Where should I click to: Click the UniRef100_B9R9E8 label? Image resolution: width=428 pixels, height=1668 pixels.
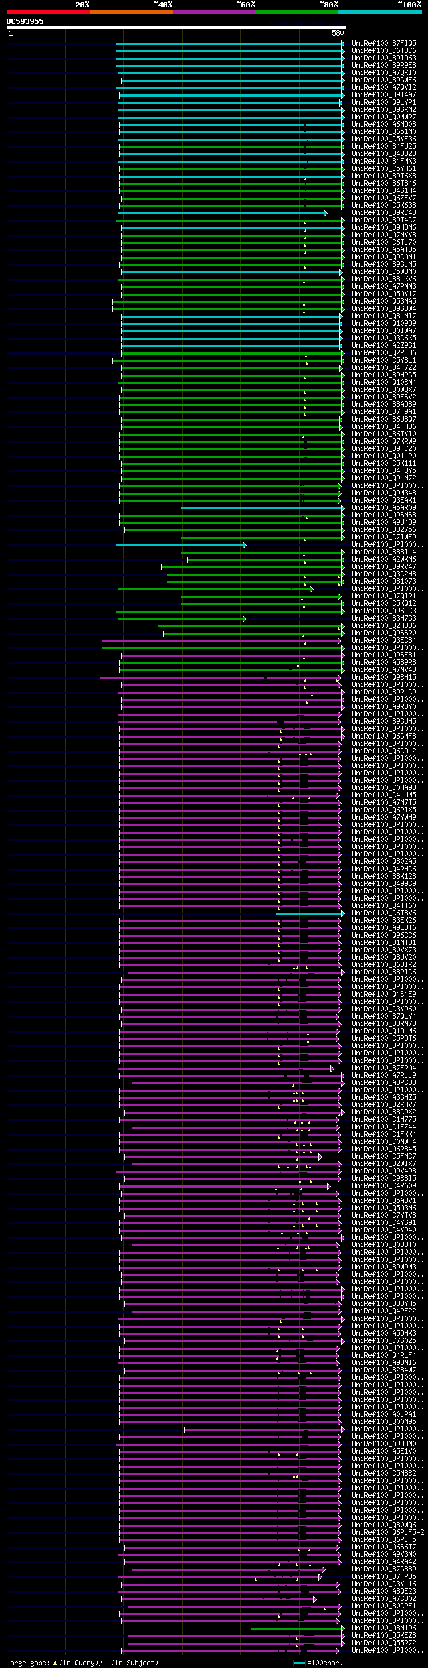click(x=384, y=65)
